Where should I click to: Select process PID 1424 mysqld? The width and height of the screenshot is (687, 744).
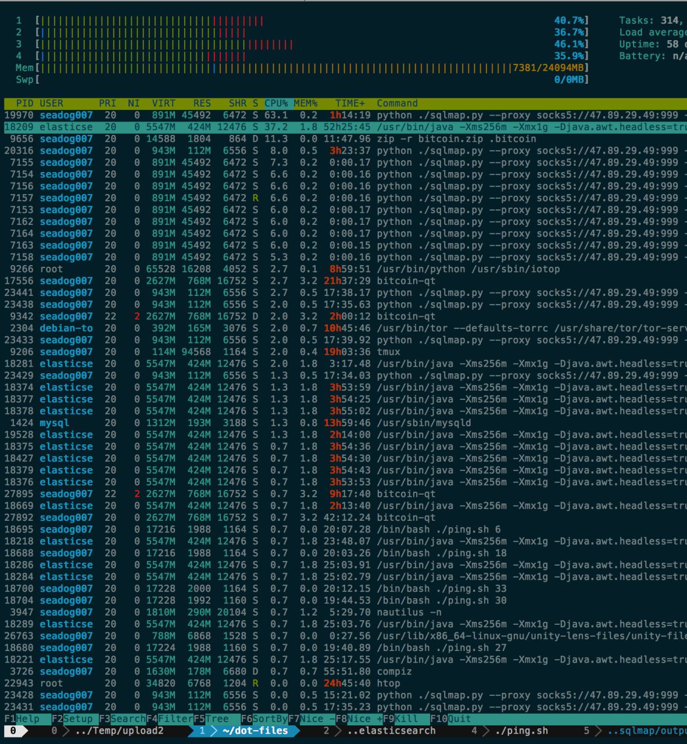[x=345, y=423]
